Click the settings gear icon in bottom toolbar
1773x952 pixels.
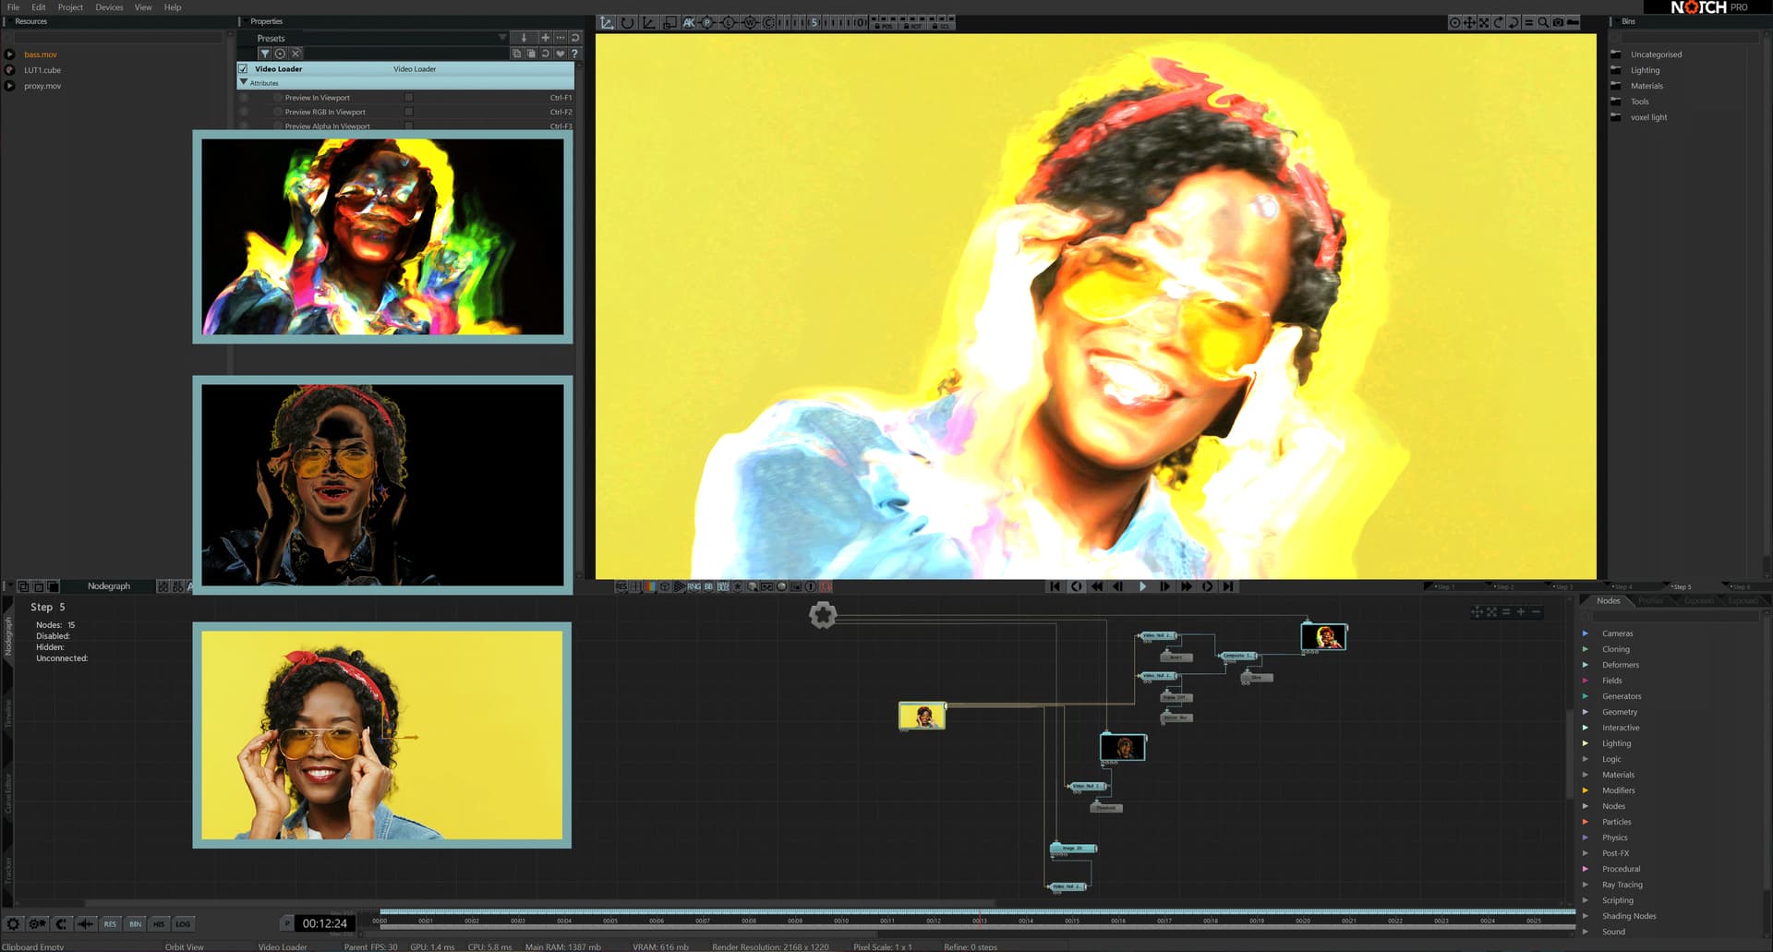point(13,923)
